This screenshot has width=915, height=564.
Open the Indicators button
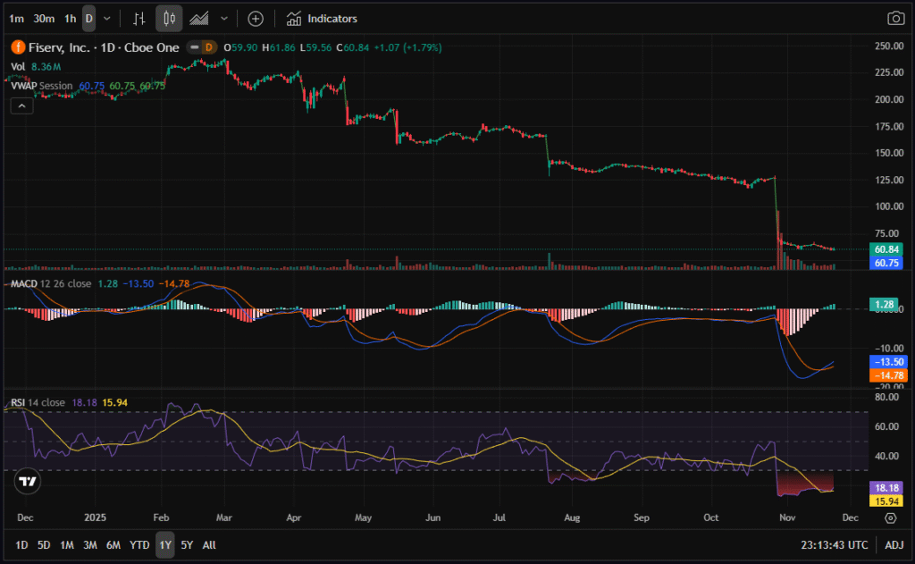(x=322, y=18)
